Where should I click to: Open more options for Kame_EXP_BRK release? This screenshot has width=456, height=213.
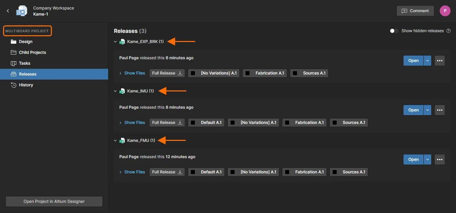tap(440, 61)
